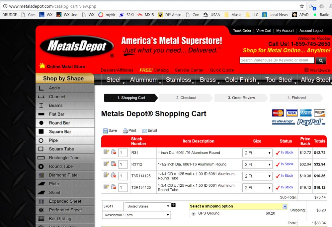The height and width of the screenshot is (227, 332).
Task: Click the quantity field for R31
Action: [123, 153]
